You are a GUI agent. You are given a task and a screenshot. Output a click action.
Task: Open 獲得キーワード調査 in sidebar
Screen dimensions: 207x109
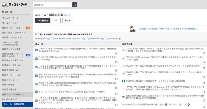click(11, 28)
